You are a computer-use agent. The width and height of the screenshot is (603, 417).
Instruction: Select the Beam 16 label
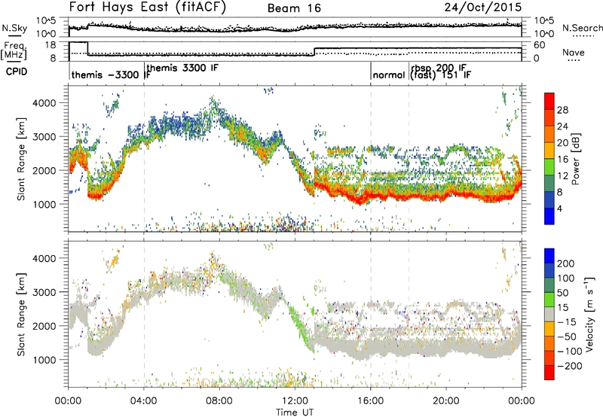pyautogui.click(x=294, y=8)
